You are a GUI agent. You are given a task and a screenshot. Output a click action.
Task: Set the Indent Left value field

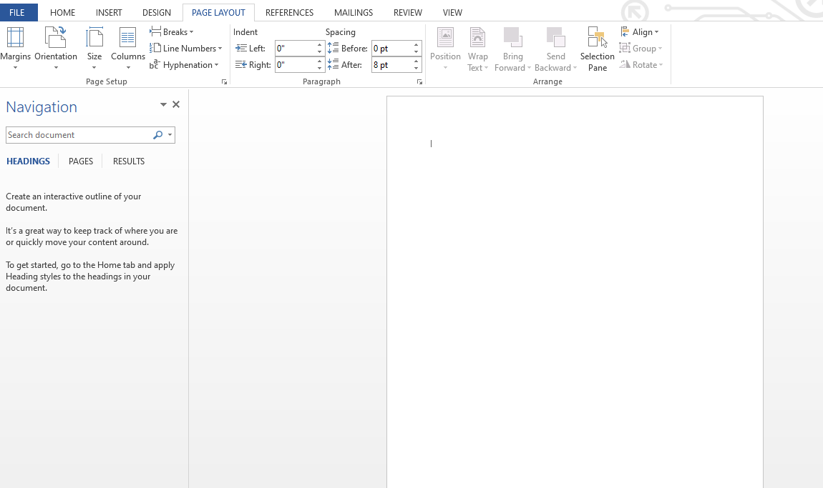pos(296,48)
